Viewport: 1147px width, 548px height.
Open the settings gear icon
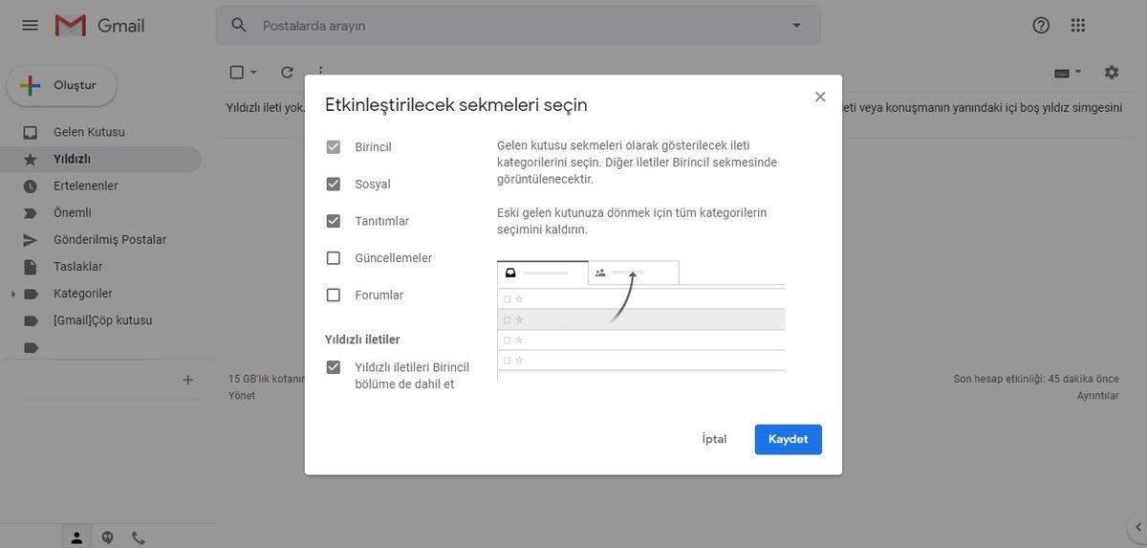pyautogui.click(x=1112, y=72)
